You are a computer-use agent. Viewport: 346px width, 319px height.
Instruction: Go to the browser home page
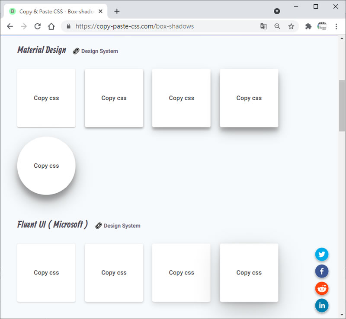click(51, 26)
